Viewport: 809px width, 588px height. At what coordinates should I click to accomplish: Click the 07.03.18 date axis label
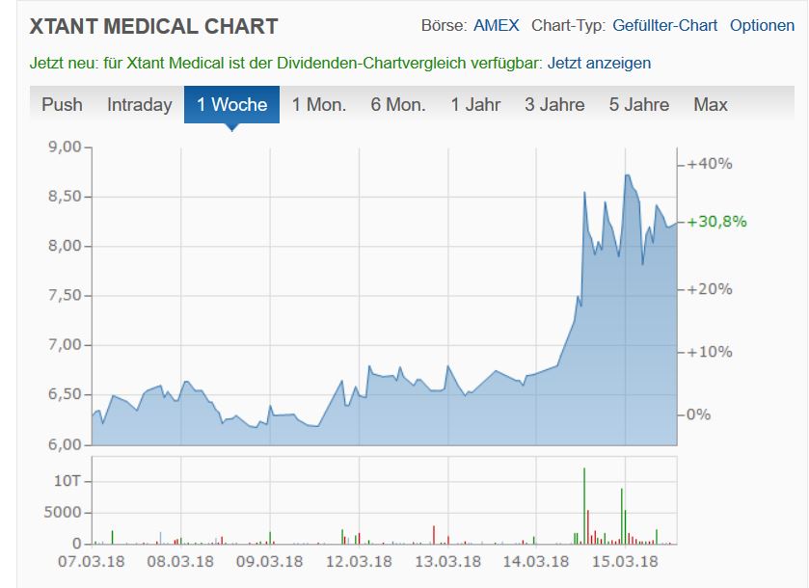pyautogui.click(x=92, y=561)
